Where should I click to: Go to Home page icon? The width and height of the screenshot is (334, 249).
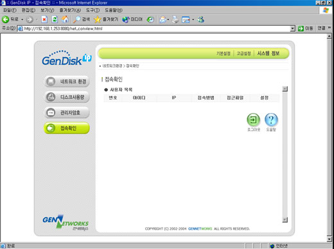[65, 19]
